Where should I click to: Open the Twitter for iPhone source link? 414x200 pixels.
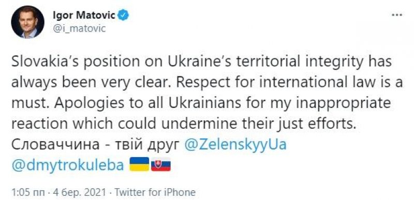pos(155,192)
